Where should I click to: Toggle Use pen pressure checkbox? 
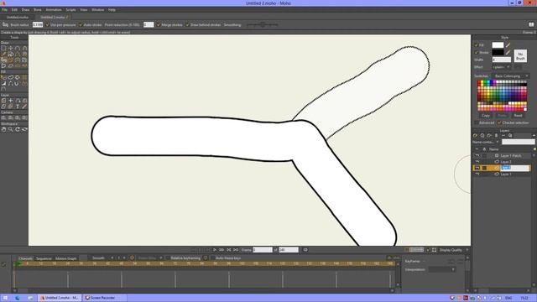click(x=48, y=24)
